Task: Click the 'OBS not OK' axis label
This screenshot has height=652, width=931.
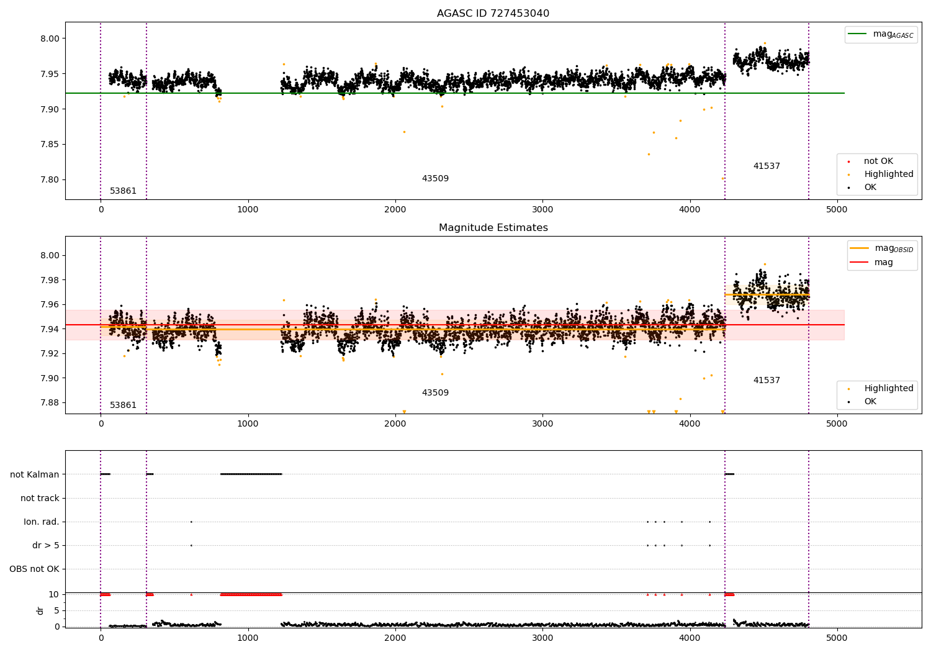Action: 34,569
